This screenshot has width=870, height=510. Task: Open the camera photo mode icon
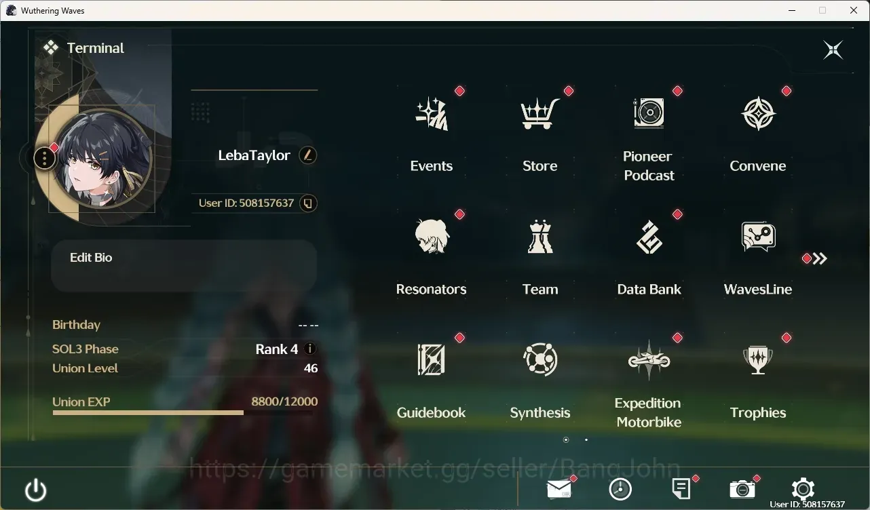click(x=742, y=489)
